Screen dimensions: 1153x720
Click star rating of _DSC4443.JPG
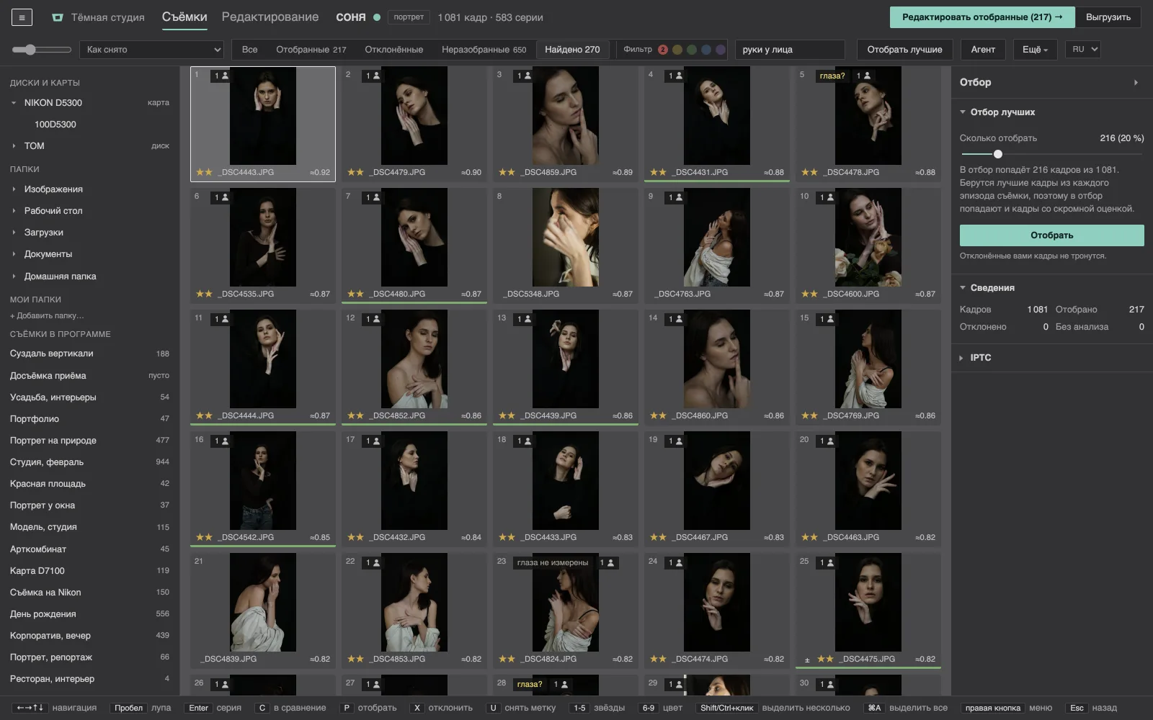point(205,173)
